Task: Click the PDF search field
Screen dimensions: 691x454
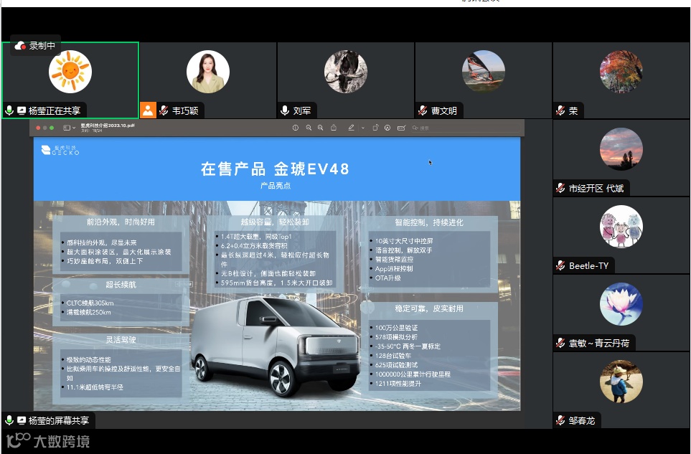Action: tap(465, 128)
